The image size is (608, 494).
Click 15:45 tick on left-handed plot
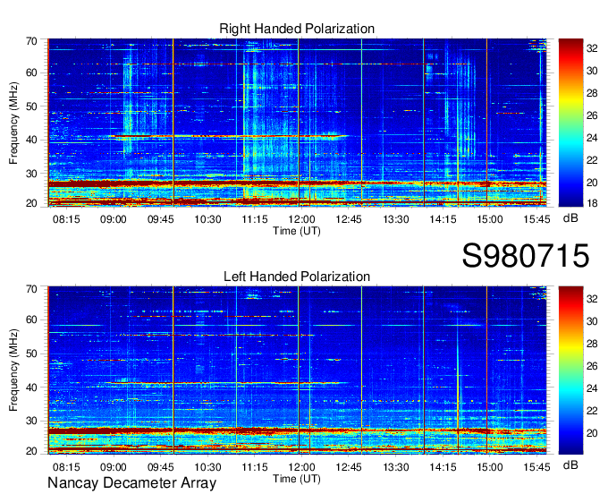click(536, 467)
